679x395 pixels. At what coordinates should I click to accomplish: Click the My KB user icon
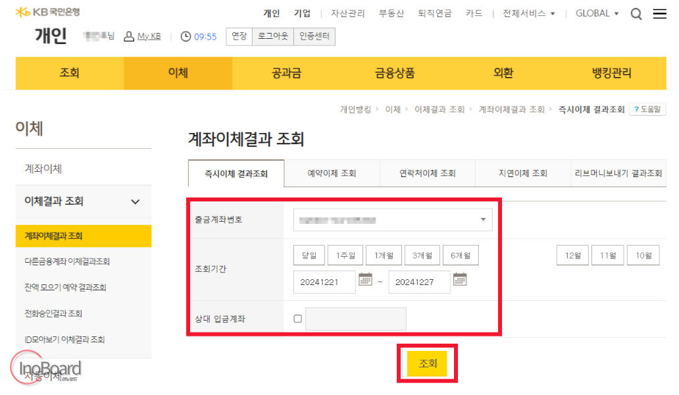(x=128, y=36)
